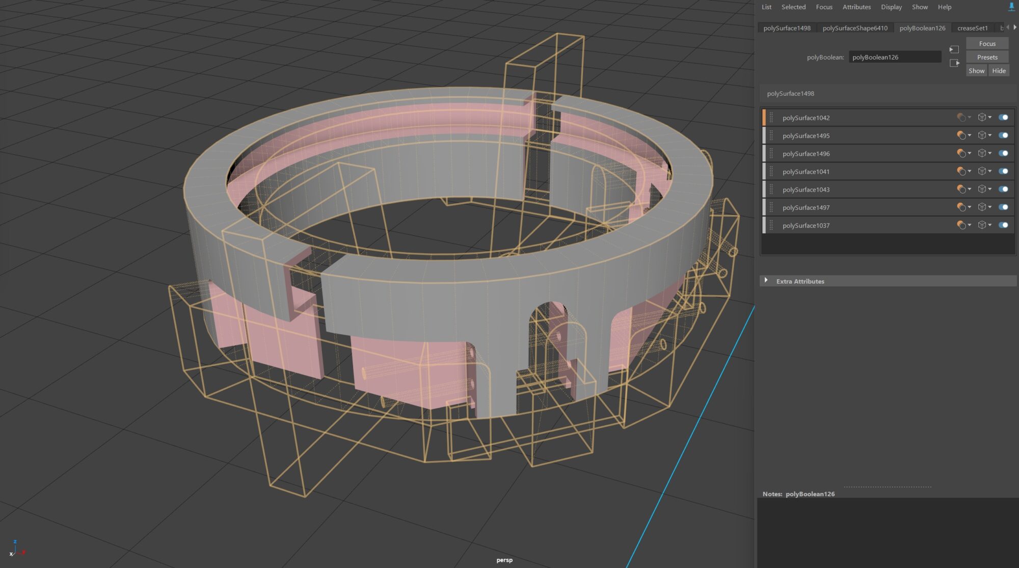Click the boolean operation icon for polySurface1495
The image size is (1019, 568).
click(961, 136)
